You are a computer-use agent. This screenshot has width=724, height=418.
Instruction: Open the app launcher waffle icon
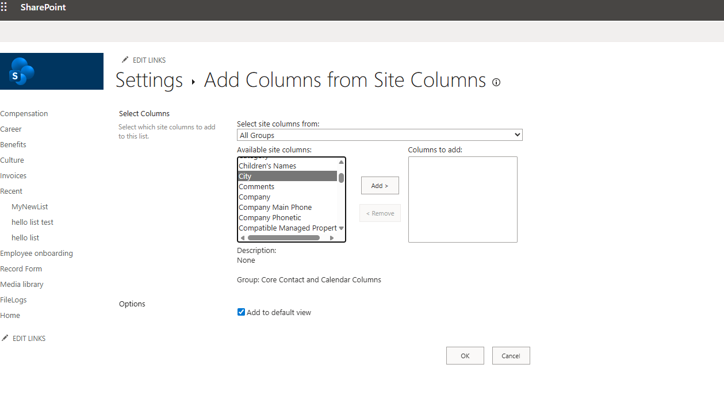(4, 7)
